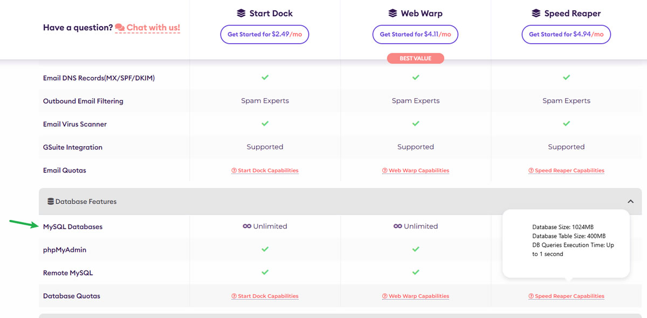Screen dimensions: 647x318
Task: Click Speed Reaper Email DNS Records checkmark
Action: 566,78
